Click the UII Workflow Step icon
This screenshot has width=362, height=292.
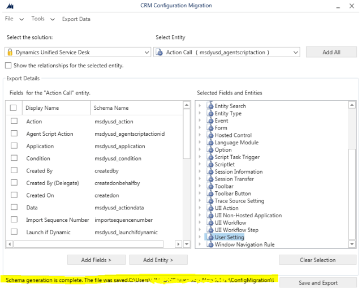point(210,230)
